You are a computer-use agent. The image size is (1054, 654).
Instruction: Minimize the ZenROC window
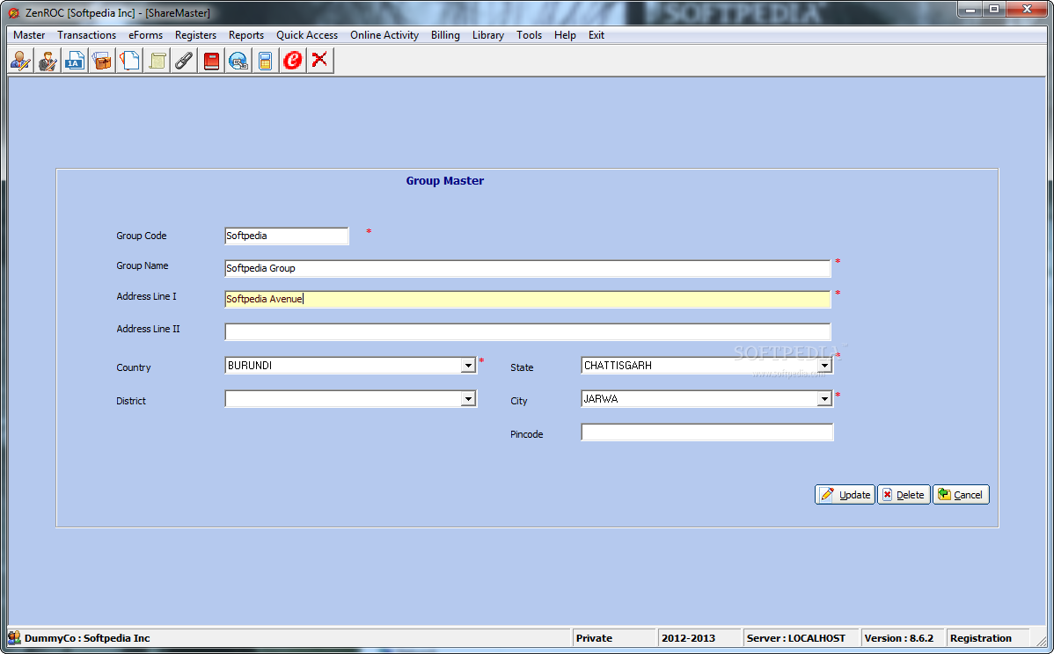pyautogui.click(x=970, y=10)
